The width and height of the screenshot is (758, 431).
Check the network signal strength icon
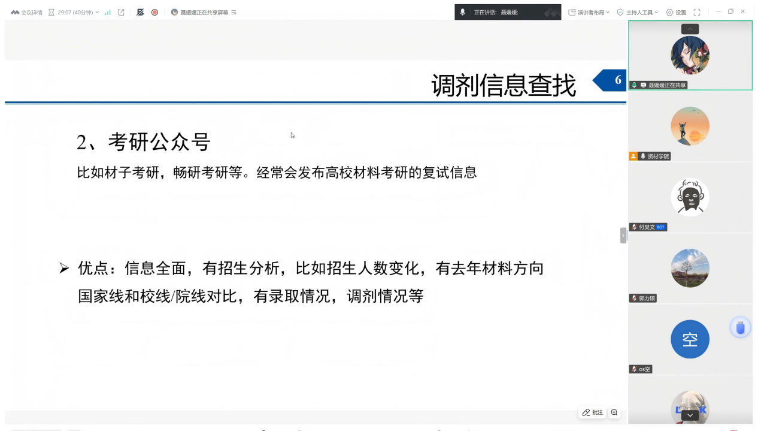tap(108, 12)
